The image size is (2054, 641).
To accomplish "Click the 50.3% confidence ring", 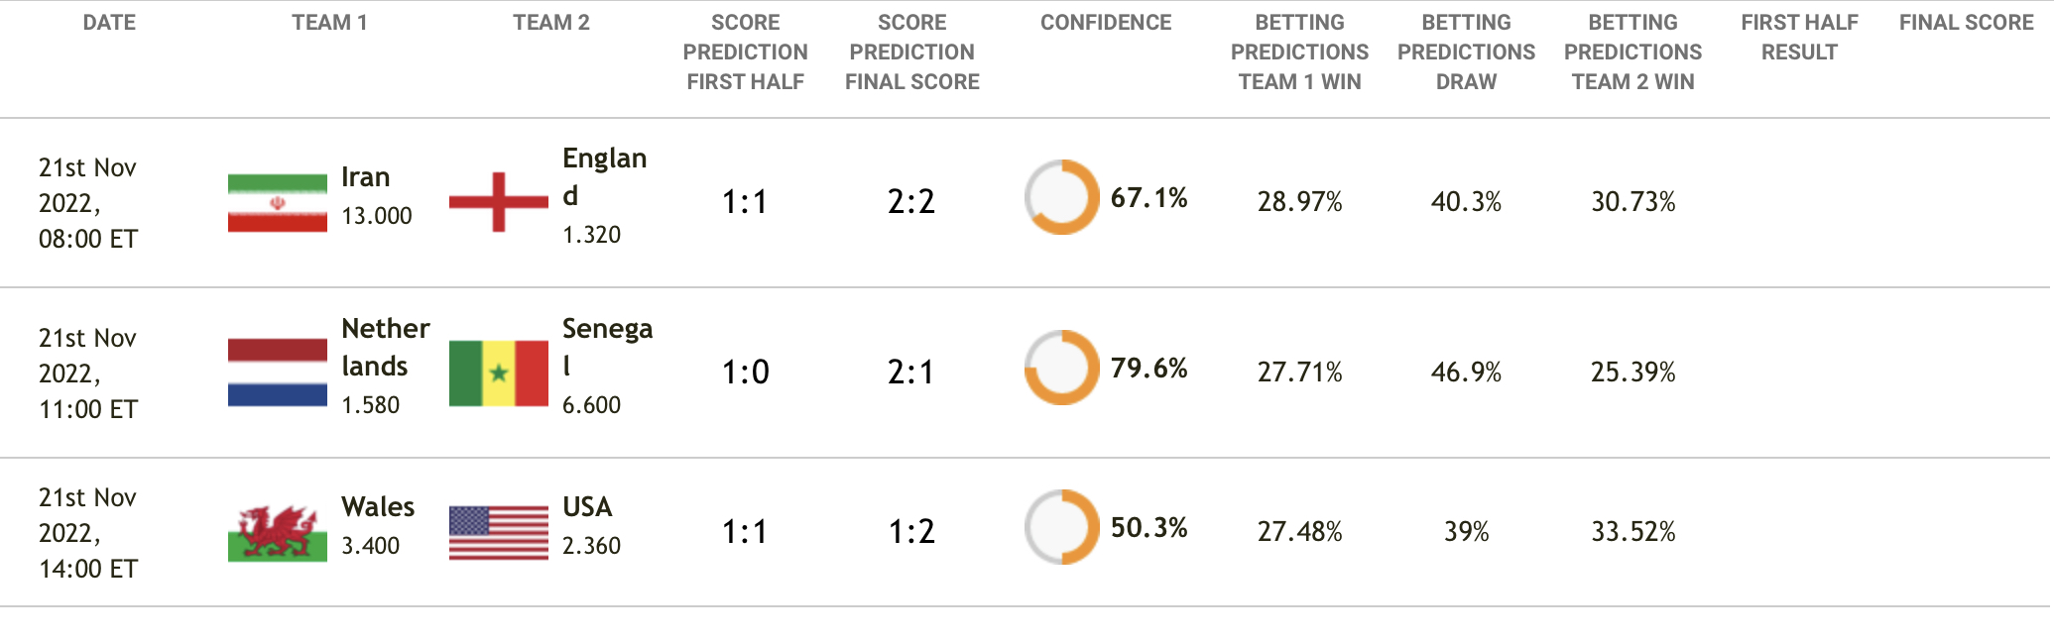I will (x=1061, y=527).
